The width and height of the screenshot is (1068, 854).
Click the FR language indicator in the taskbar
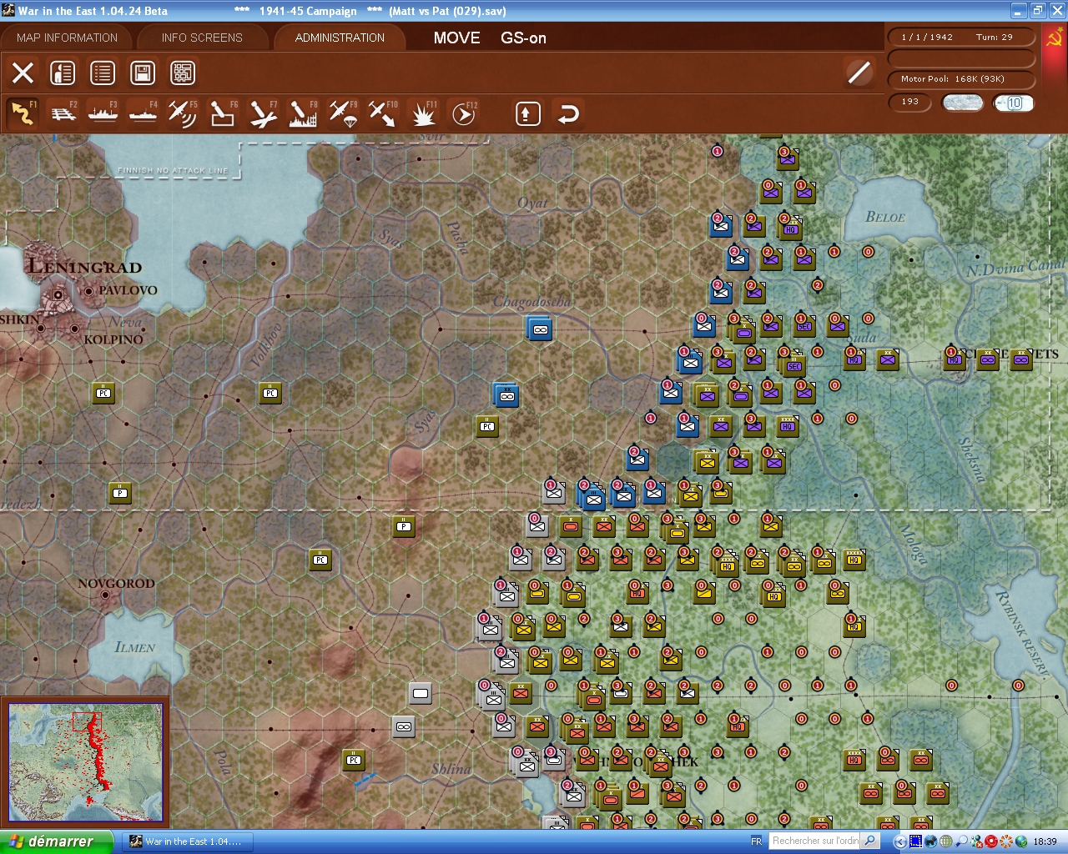click(x=756, y=841)
